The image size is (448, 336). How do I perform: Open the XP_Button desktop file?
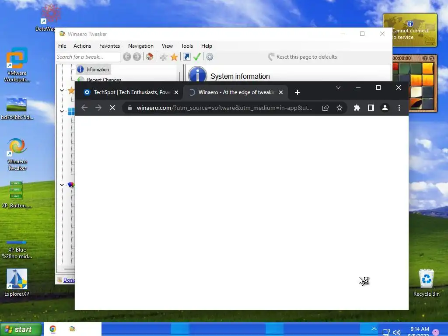pos(17,194)
